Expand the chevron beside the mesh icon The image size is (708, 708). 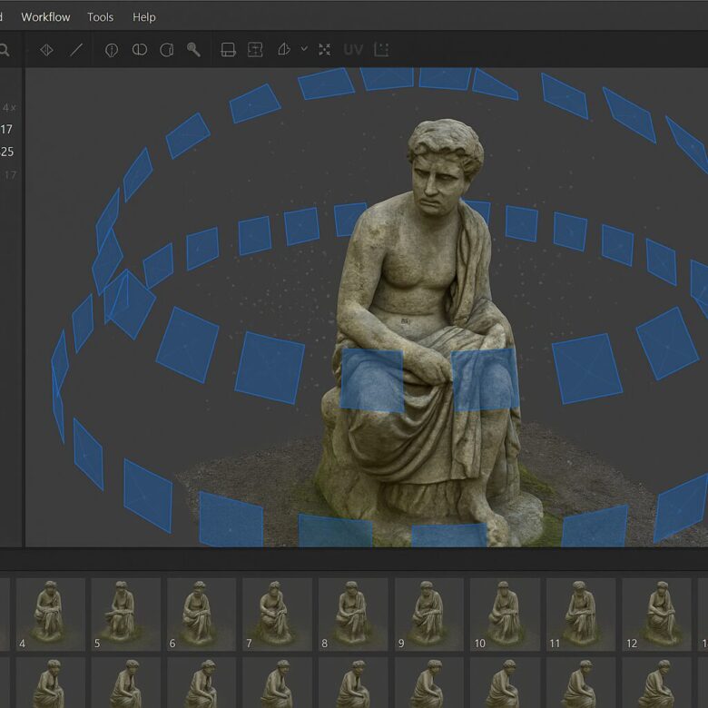[x=304, y=49]
